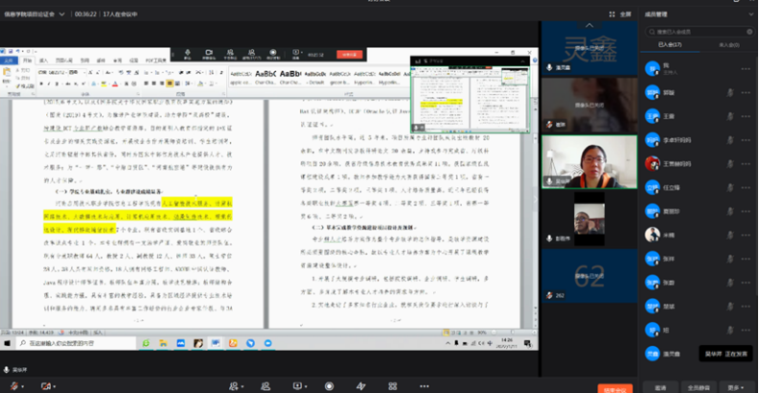Image resolution: width=759 pixels, height=393 pixels.
Task: Toggle the fullscreen view icon
Action: (616, 14)
